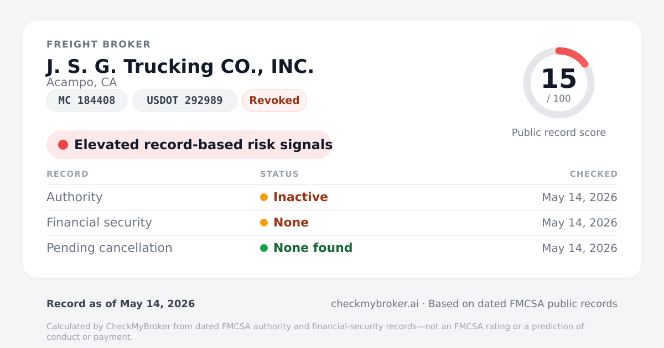This screenshot has height=348, width=664.
Task: Select the MC 184408 badge
Action: pos(87,101)
